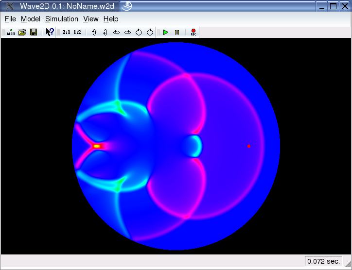Open the File menu
Viewport: 352px width, 270px height.
pos(10,19)
